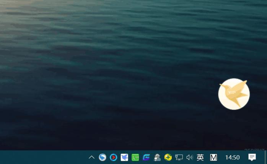Open the grey person tray icon
267x164 pixels.
[157, 157]
